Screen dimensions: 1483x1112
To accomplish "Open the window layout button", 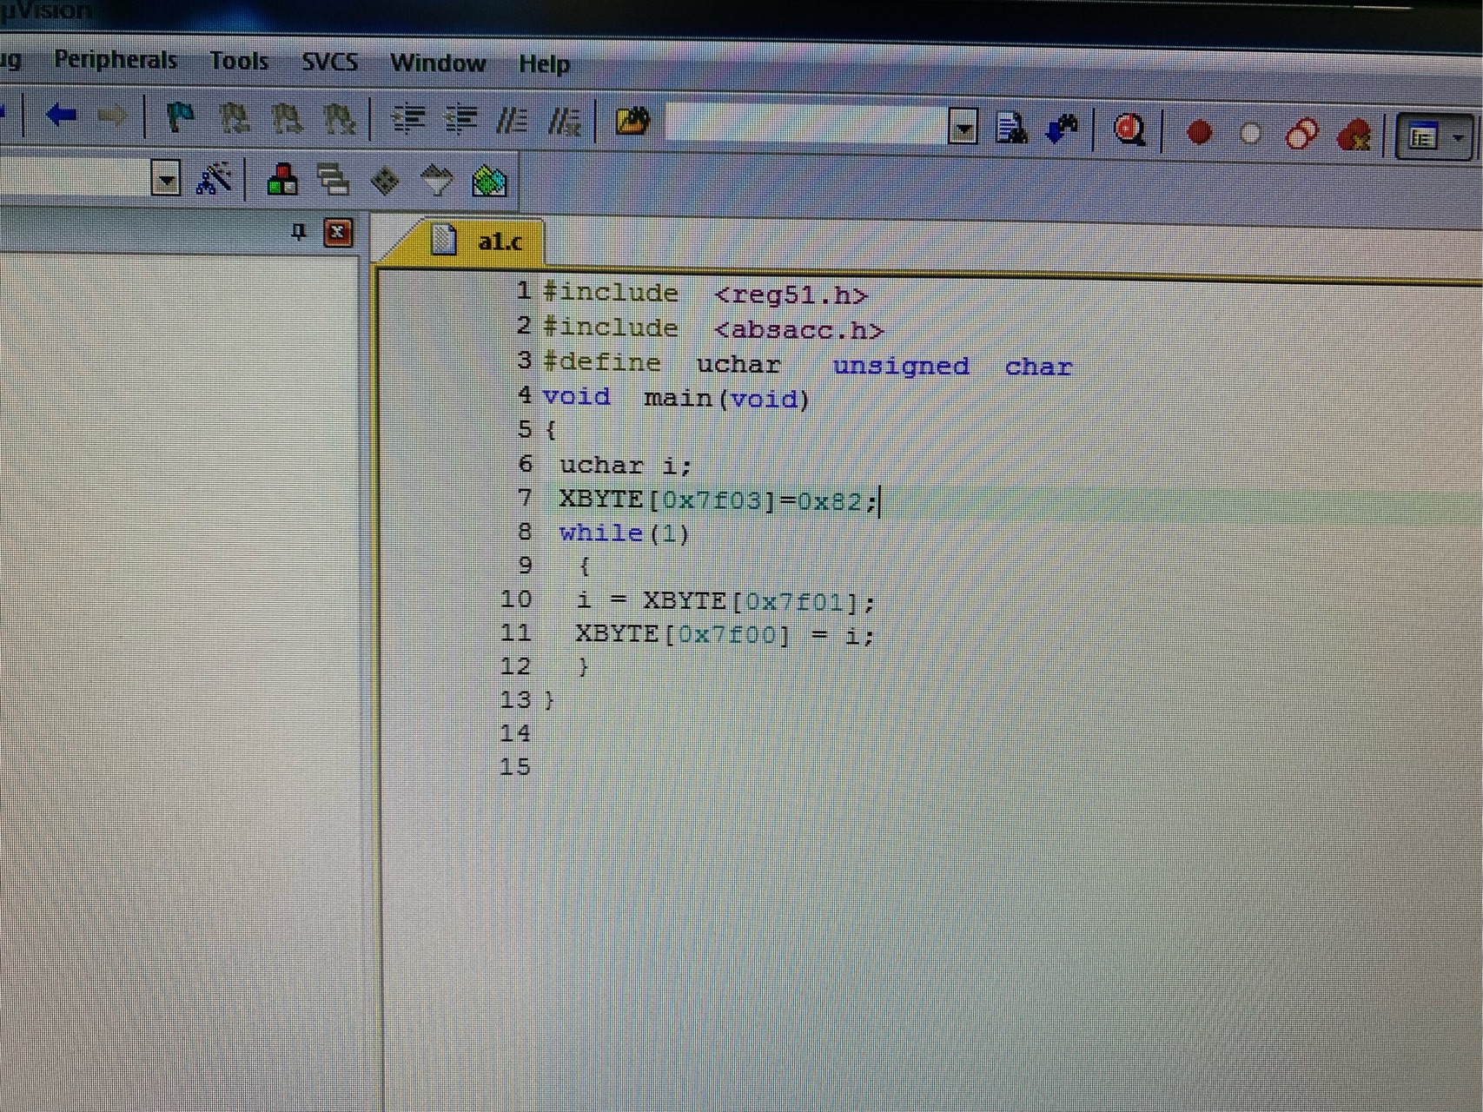I will coord(1422,137).
